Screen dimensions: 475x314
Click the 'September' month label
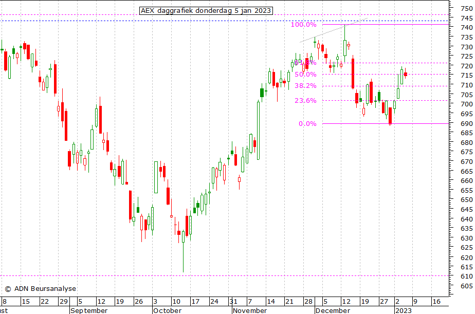89,311
